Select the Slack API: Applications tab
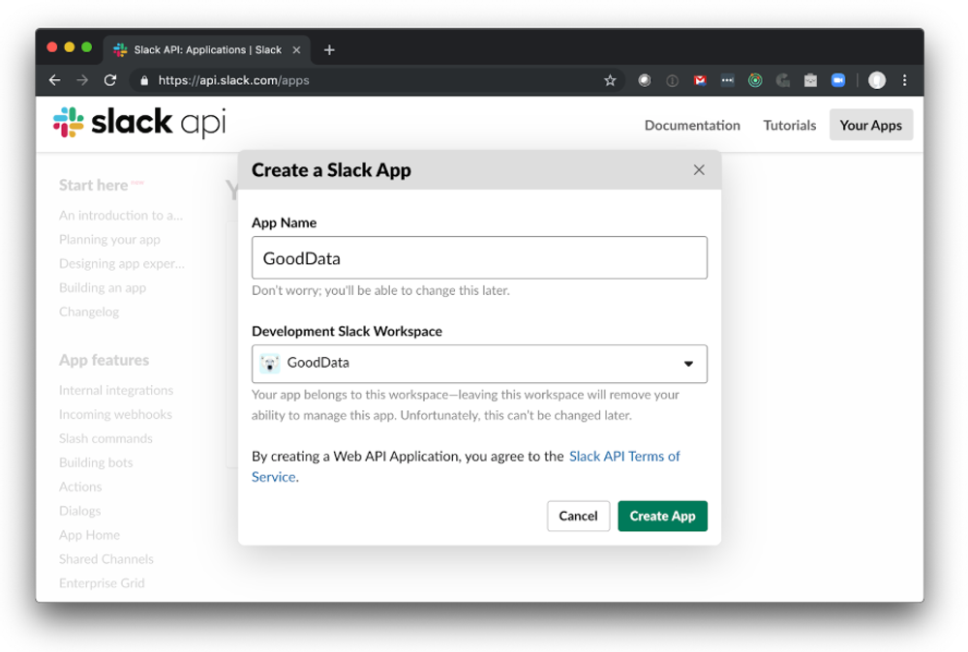Screen dimensions: 968x652 point(207,50)
